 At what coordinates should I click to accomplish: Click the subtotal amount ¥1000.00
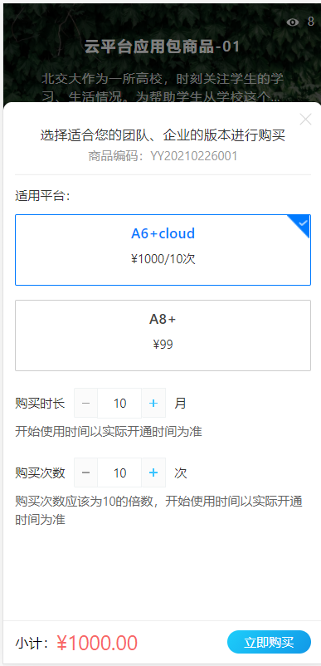[97, 643]
